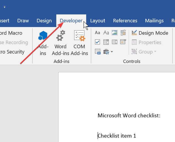175x142 pixels.
Task: Click the Record Macro button
Action: (11, 33)
